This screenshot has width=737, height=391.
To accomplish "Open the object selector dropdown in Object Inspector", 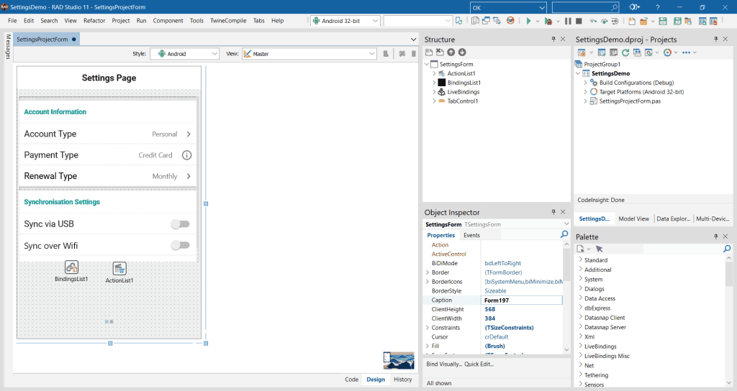I will coord(566,224).
